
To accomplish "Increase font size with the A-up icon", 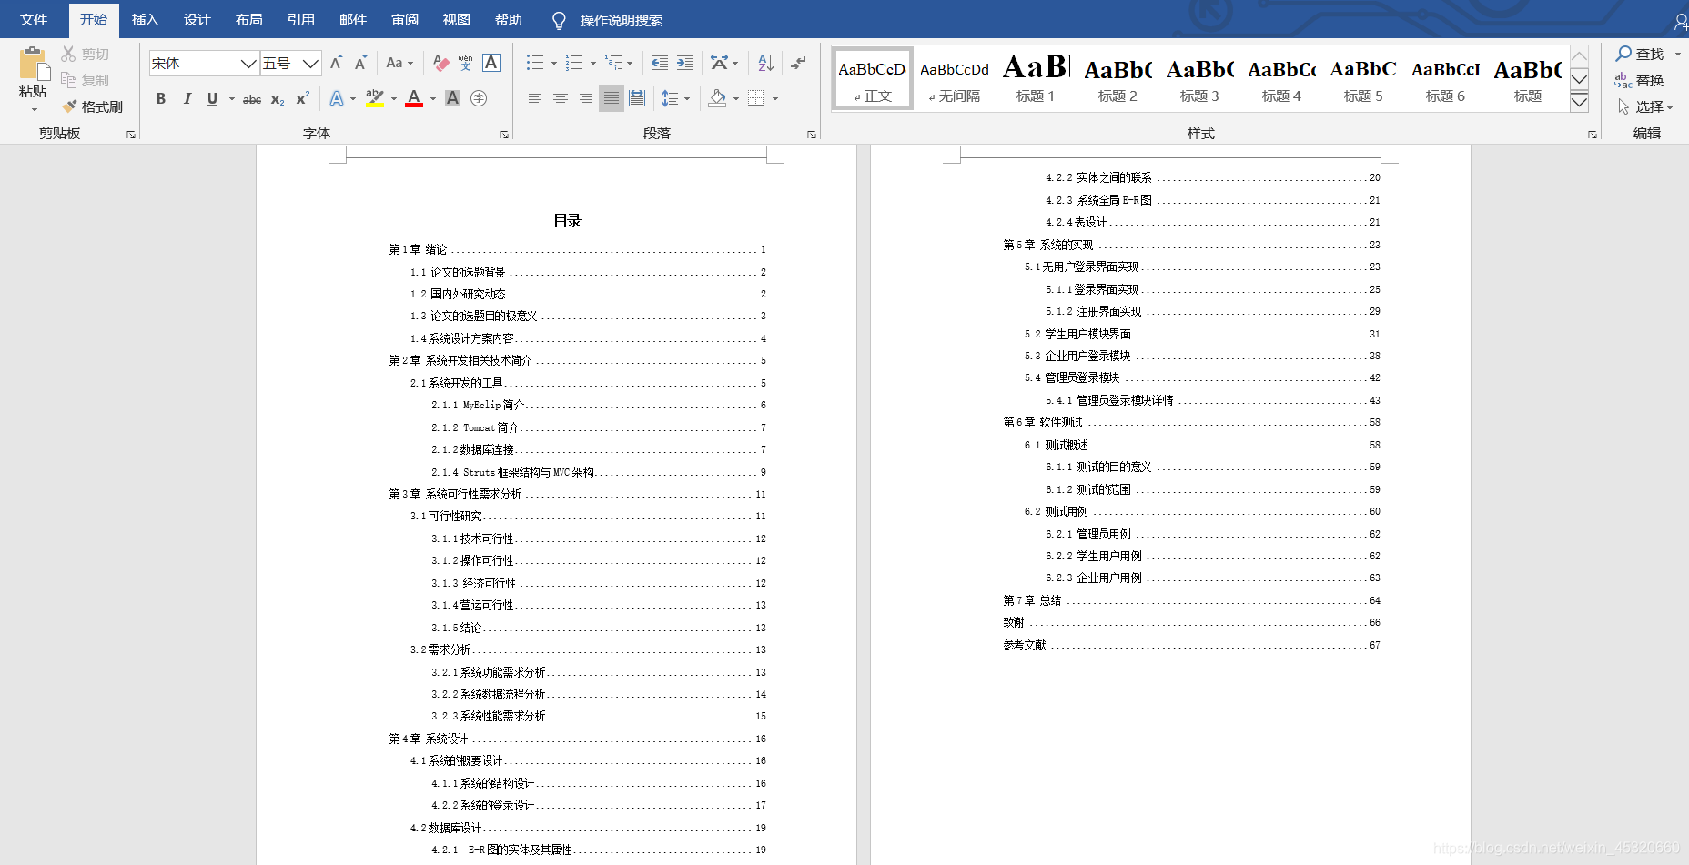I will tap(337, 63).
